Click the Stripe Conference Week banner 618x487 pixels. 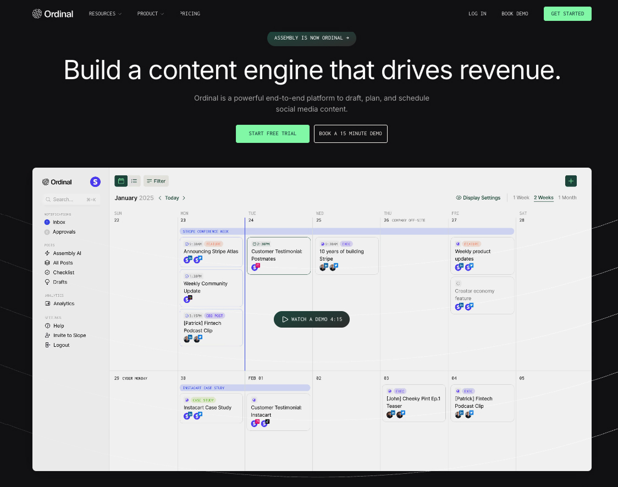(x=347, y=231)
